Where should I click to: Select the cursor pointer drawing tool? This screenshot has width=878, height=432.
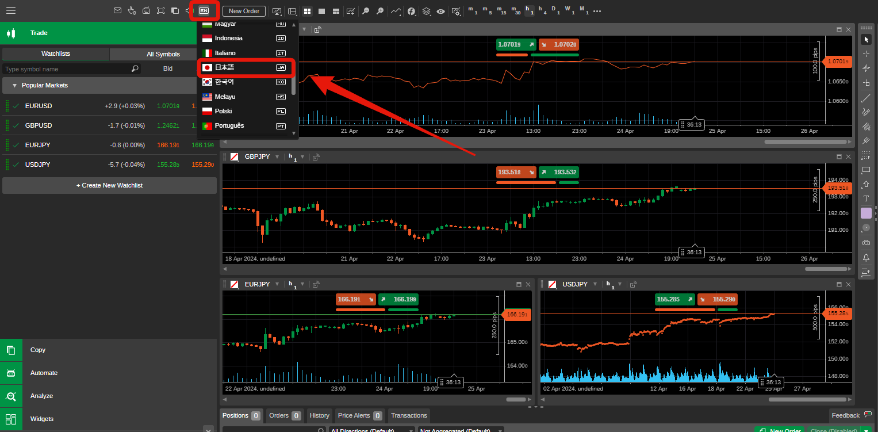point(867,40)
